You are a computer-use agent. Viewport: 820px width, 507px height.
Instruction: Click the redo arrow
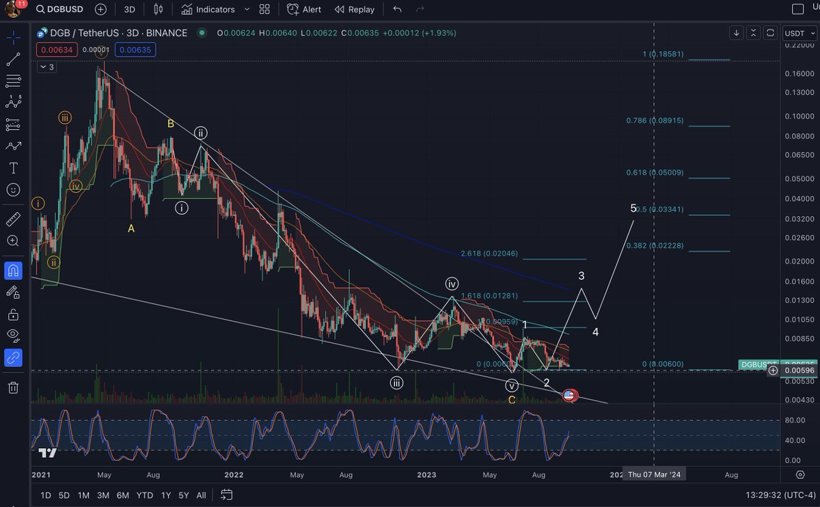420,9
